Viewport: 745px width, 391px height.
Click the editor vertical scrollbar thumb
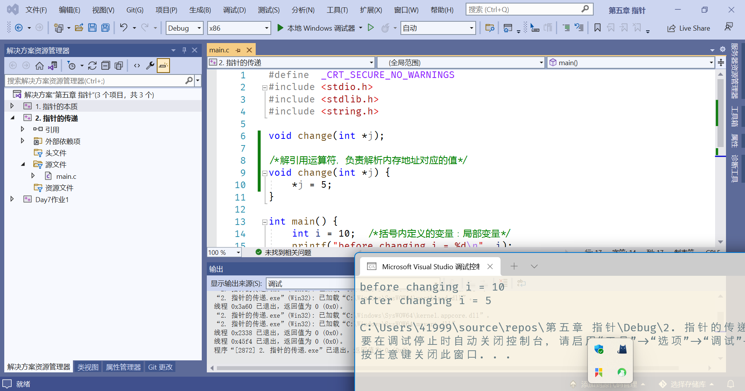[x=720, y=112]
